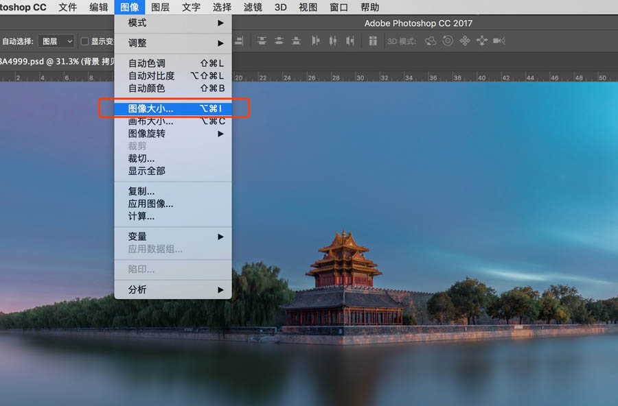Choose 自动对比度 from the menu
618x406 pixels.
point(173,76)
